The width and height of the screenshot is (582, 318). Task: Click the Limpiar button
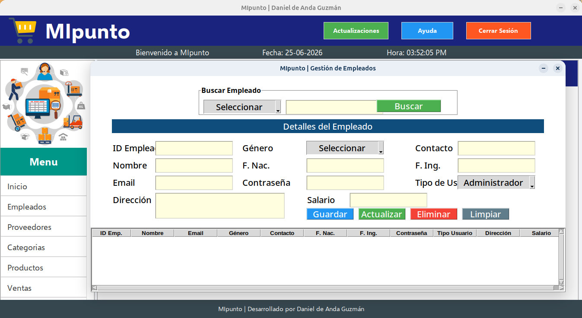[x=486, y=214]
